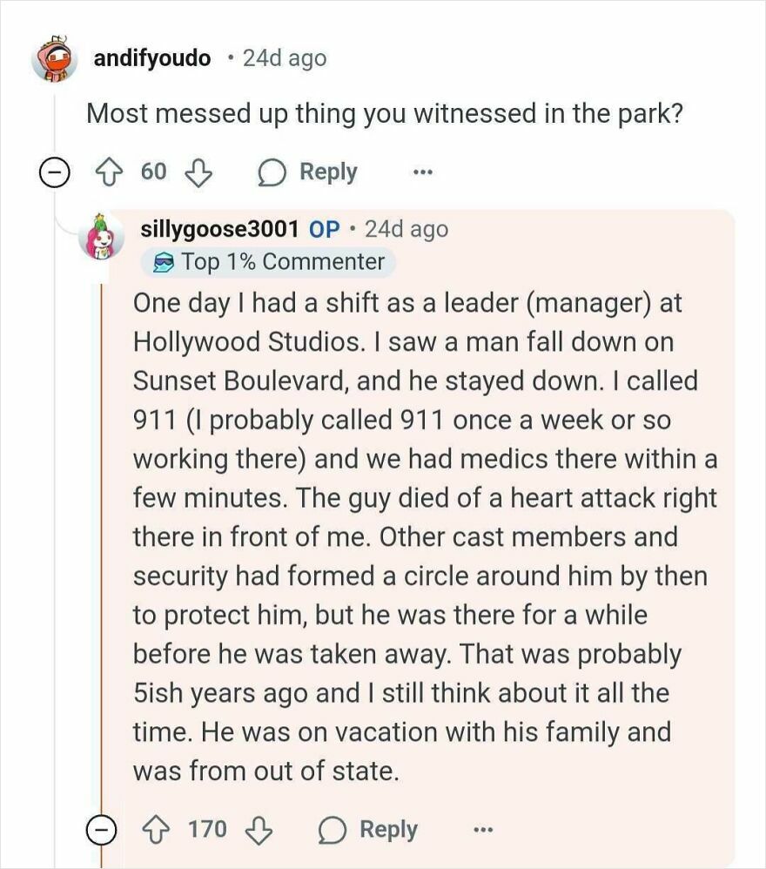Open the more options menu on the top comment
Viewport: 766px width, 869px height.
(x=421, y=172)
